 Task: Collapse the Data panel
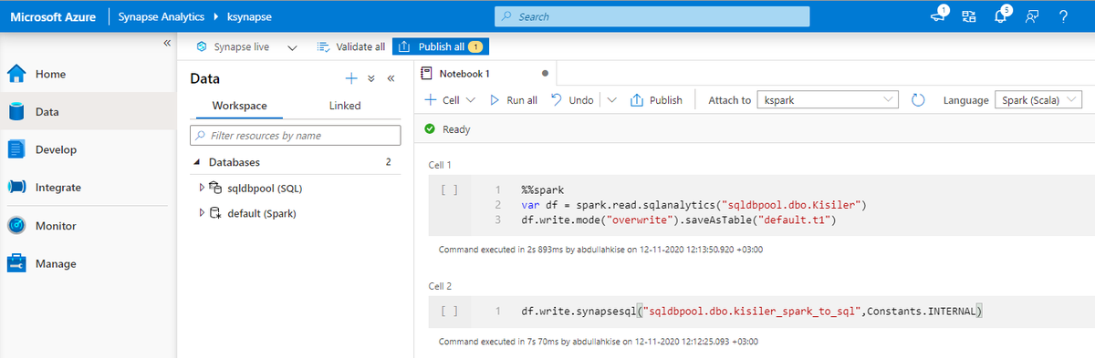[391, 79]
